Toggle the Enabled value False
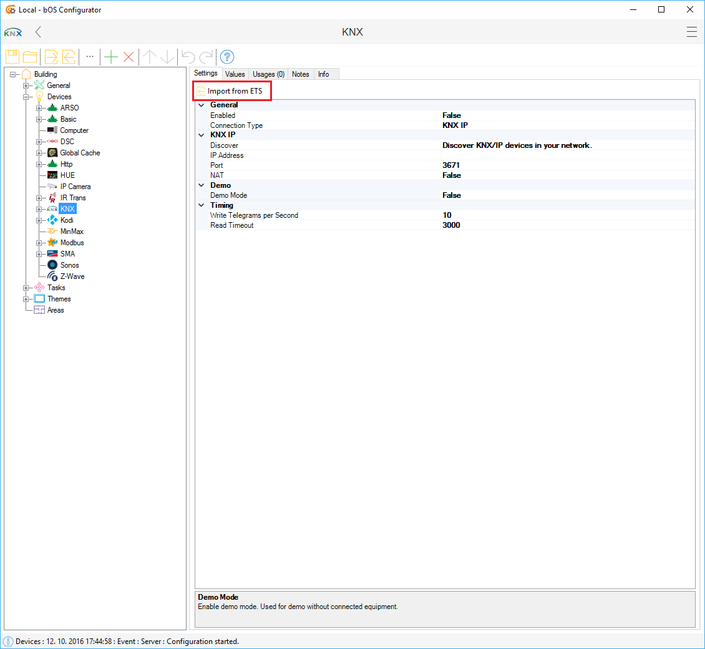This screenshot has height=649, width=705. pyautogui.click(x=452, y=115)
